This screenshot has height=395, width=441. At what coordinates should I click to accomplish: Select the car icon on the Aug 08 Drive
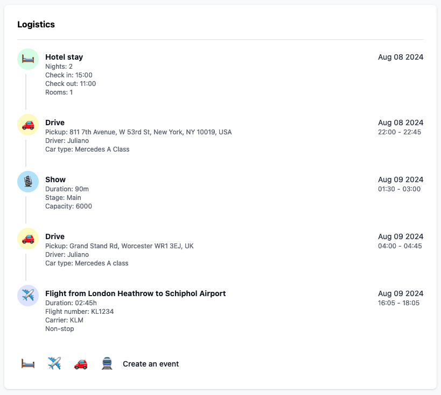(x=27, y=125)
